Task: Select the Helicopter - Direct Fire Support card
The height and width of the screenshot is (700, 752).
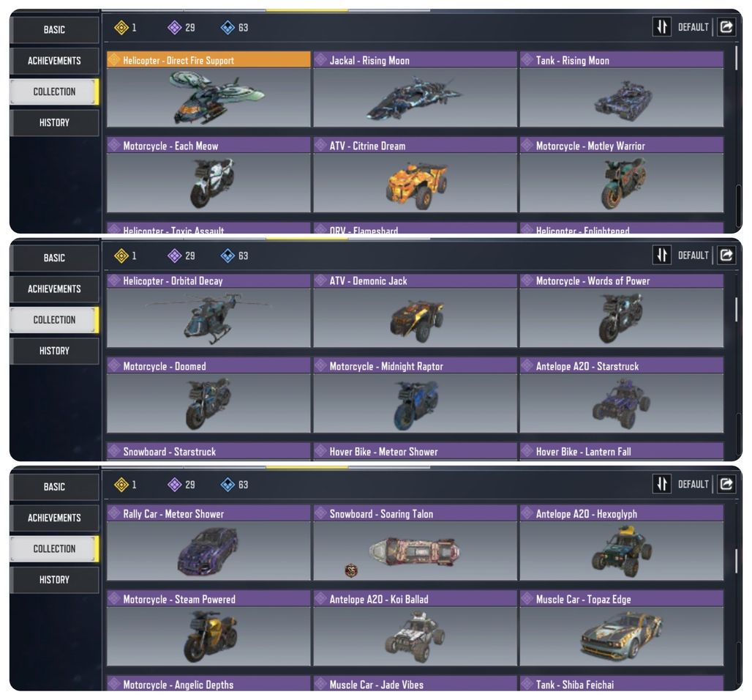Action: (208, 89)
